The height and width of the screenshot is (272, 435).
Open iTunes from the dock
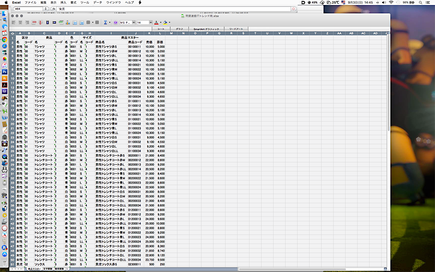coord(5,65)
